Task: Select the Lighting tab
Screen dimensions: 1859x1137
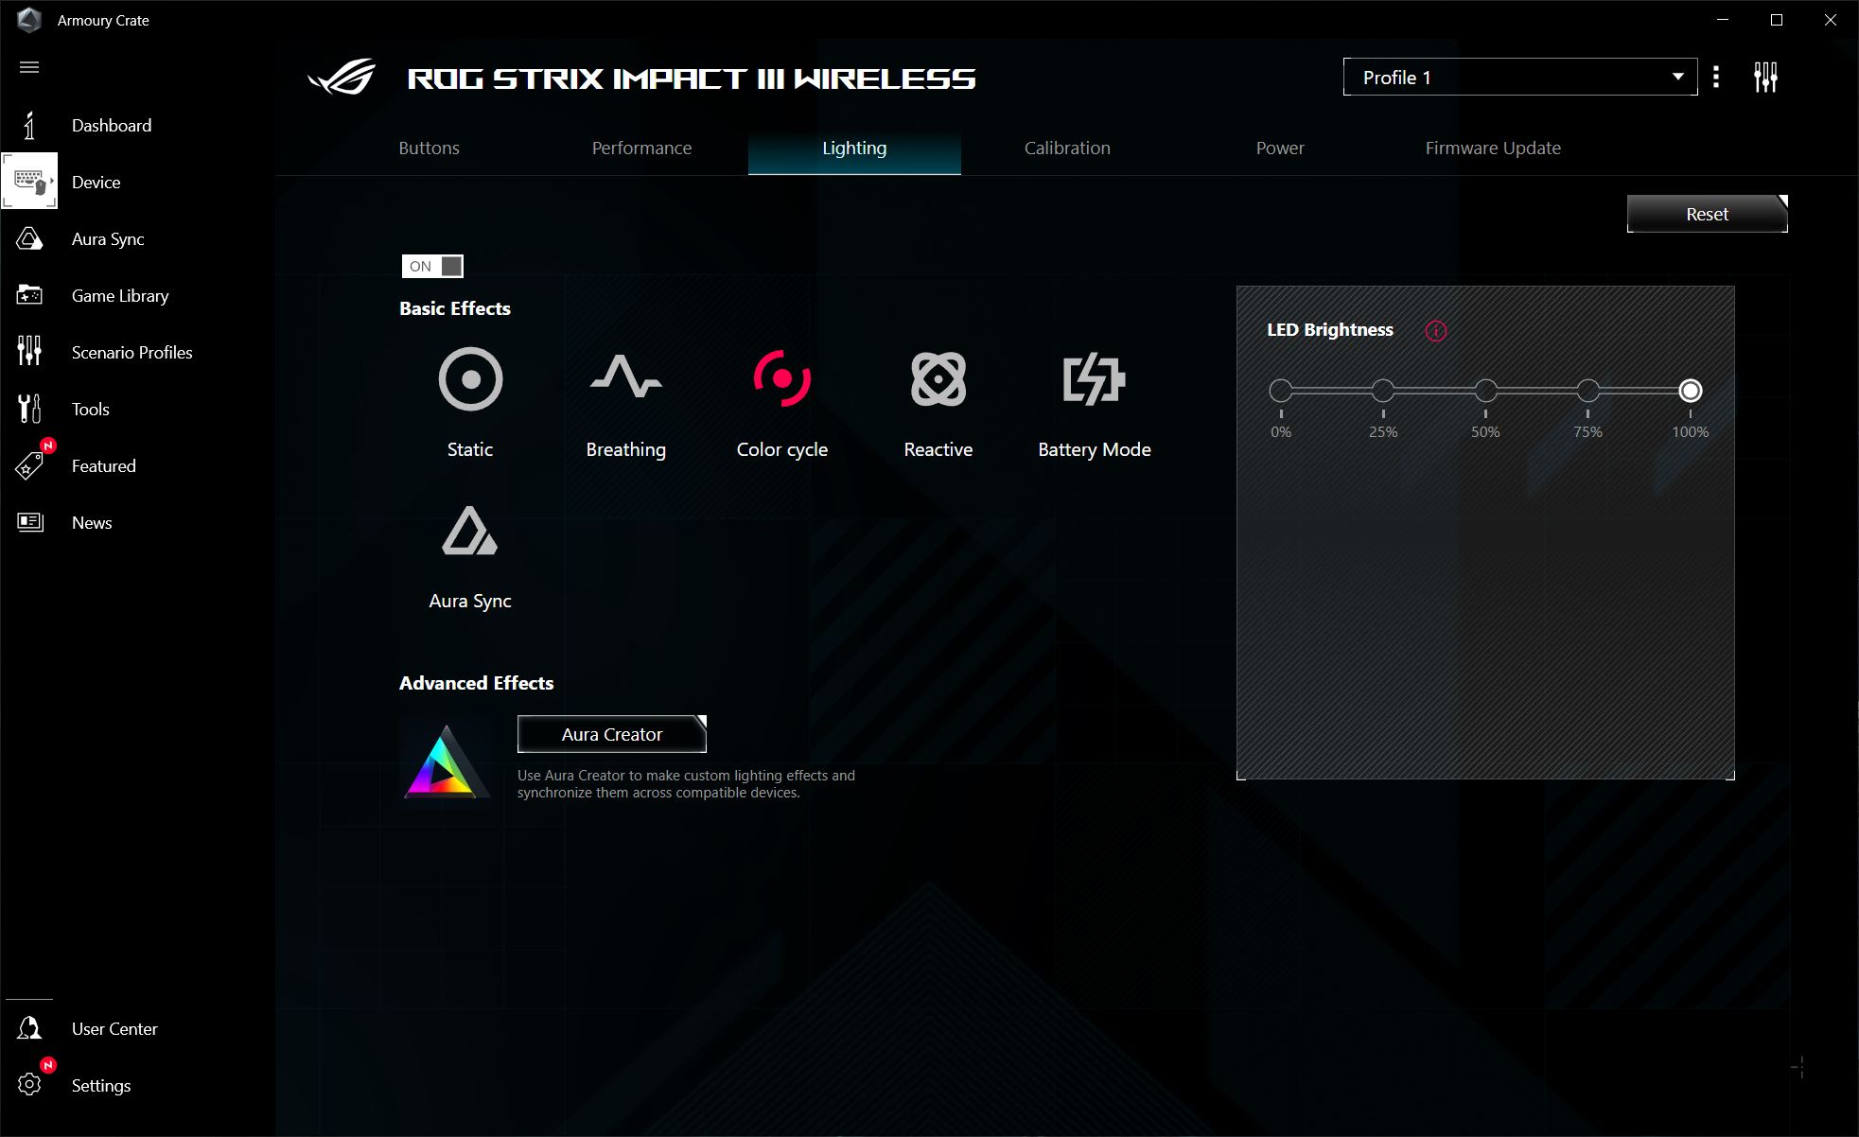Action: click(854, 149)
